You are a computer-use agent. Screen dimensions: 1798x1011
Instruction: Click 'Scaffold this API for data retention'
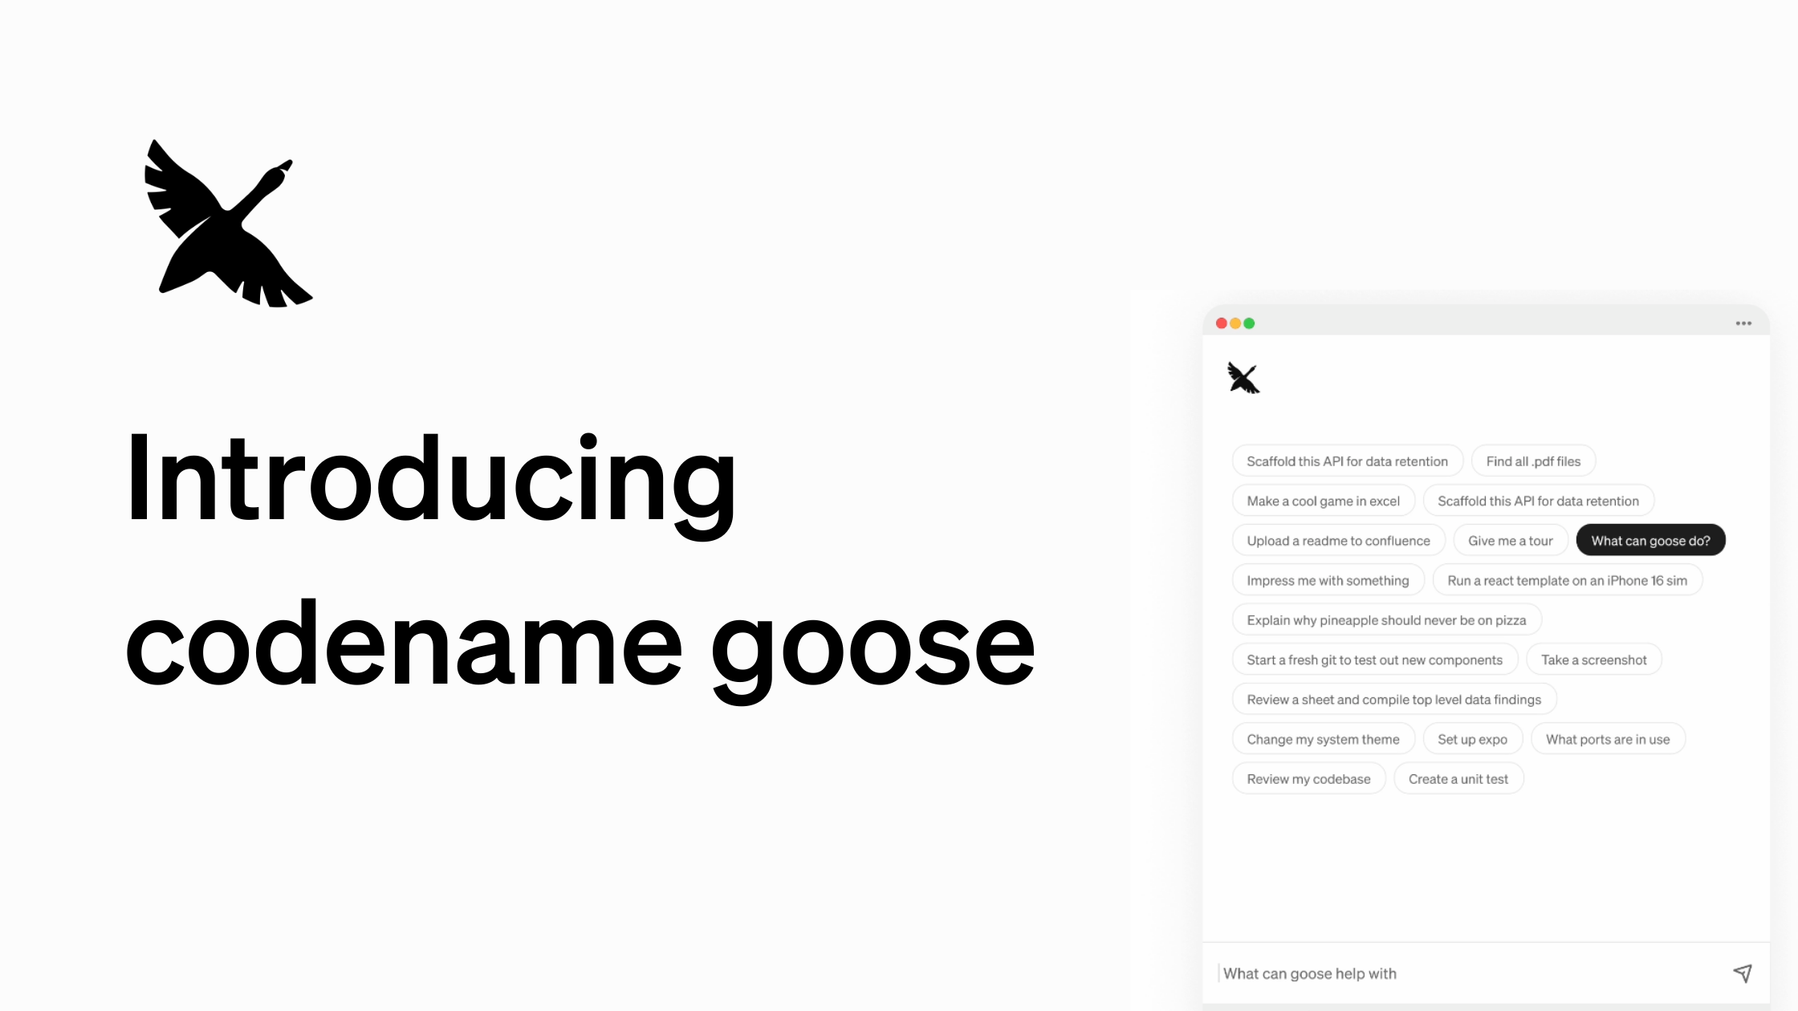(x=1348, y=461)
